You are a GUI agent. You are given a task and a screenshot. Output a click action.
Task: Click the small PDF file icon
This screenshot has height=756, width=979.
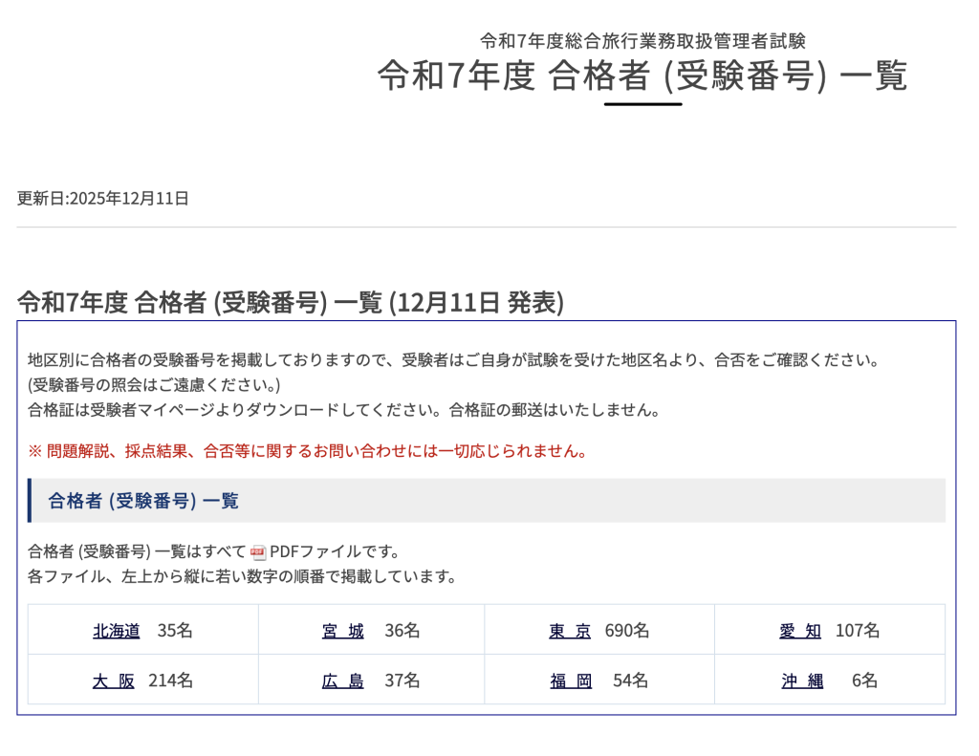click(x=258, y=552)
